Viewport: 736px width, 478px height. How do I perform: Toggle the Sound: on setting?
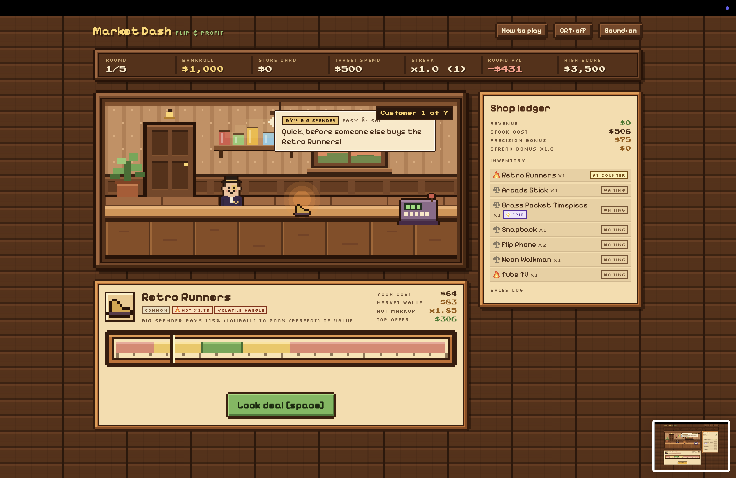(620, 31)
